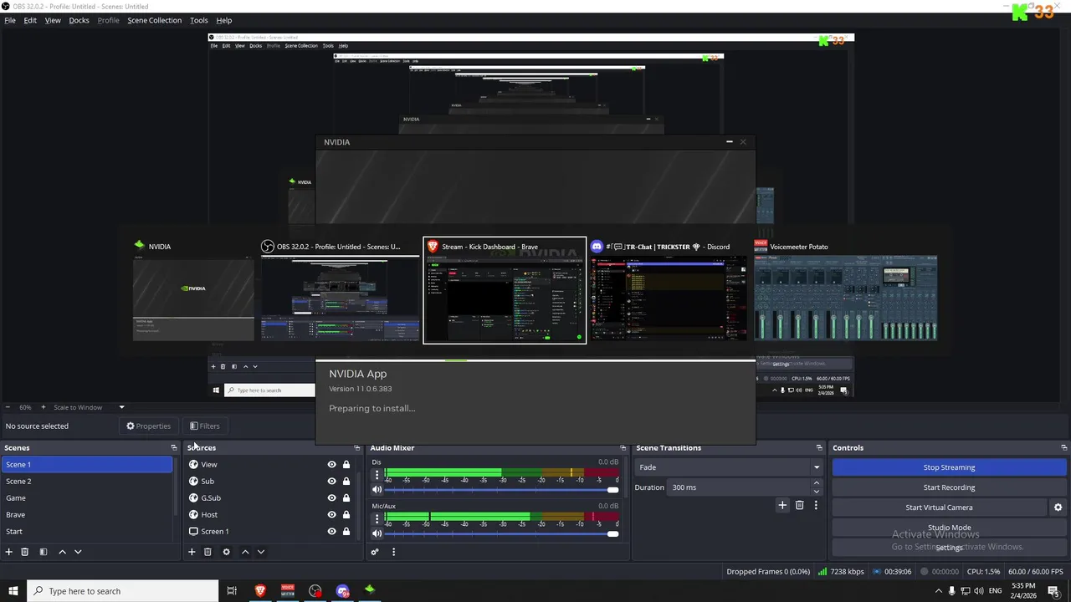1071x602 pixels.
Task: Open advanced audio properties gears icon
Action: (x=375, y=552)
